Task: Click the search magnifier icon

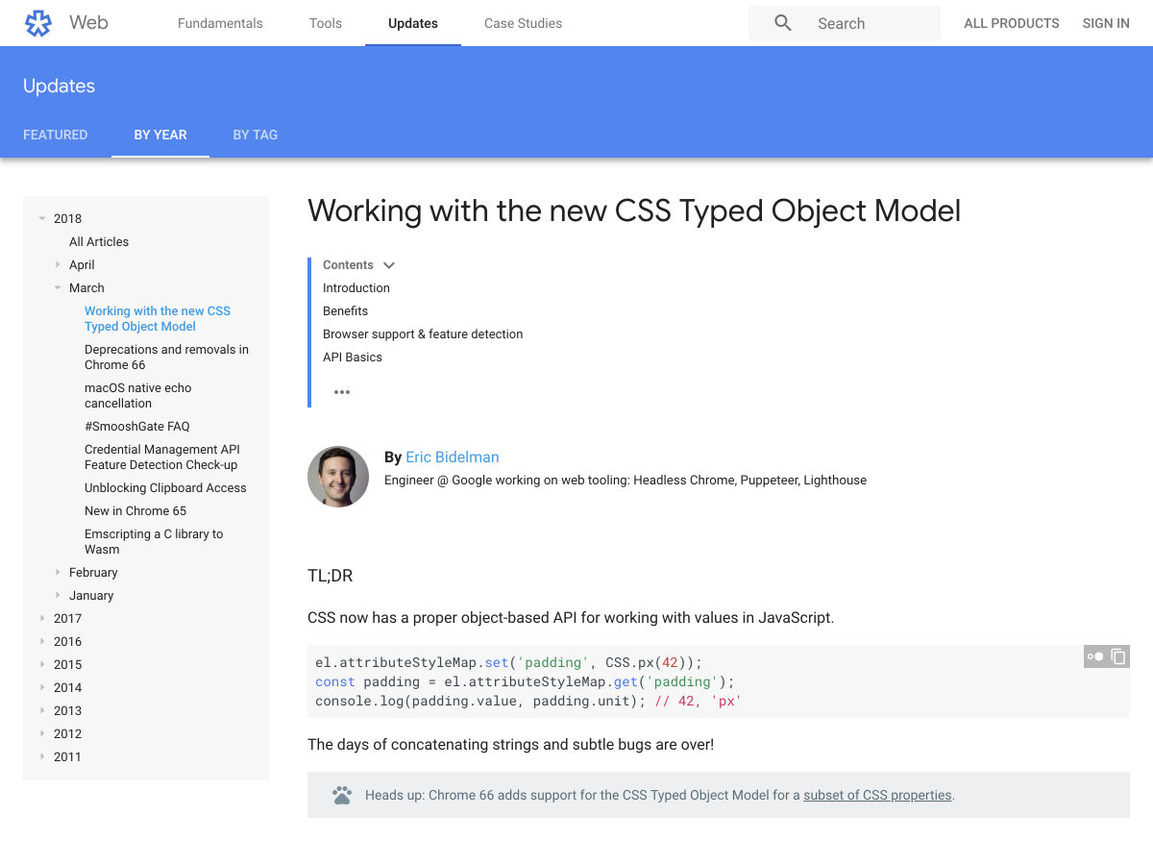Action: click(x=783, y=23)
